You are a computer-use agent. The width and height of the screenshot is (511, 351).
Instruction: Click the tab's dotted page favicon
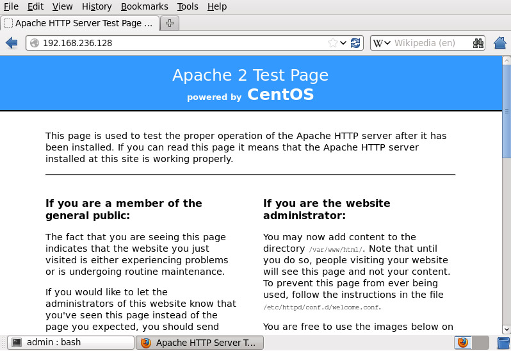[x=8, y=23]
